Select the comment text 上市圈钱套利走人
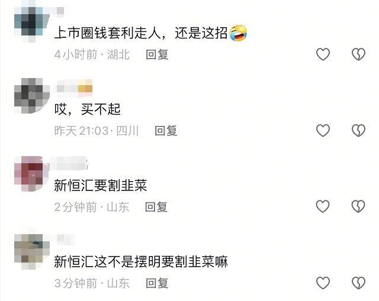This screenshot has height=301, width=379. coord(107,33)
